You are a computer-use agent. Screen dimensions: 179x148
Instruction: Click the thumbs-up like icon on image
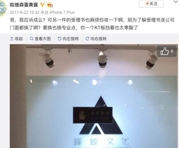click(165, 51)
